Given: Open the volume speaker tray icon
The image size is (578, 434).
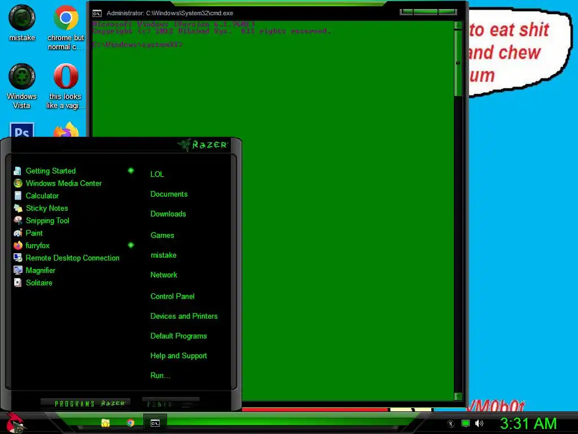Looking at the screenshot, I should coord(479,424).
